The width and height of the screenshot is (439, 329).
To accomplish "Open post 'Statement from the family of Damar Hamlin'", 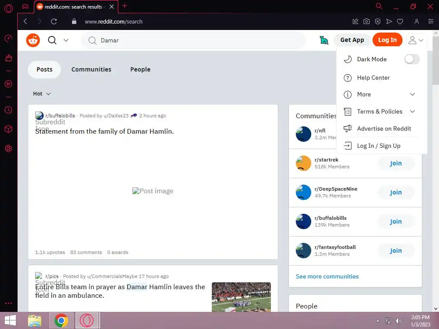I will 105,131.
